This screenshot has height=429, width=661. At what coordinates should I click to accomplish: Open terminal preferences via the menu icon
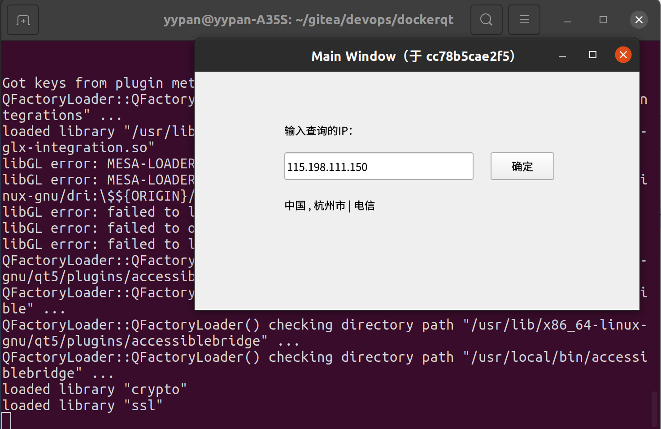click(x=524, y=19)
